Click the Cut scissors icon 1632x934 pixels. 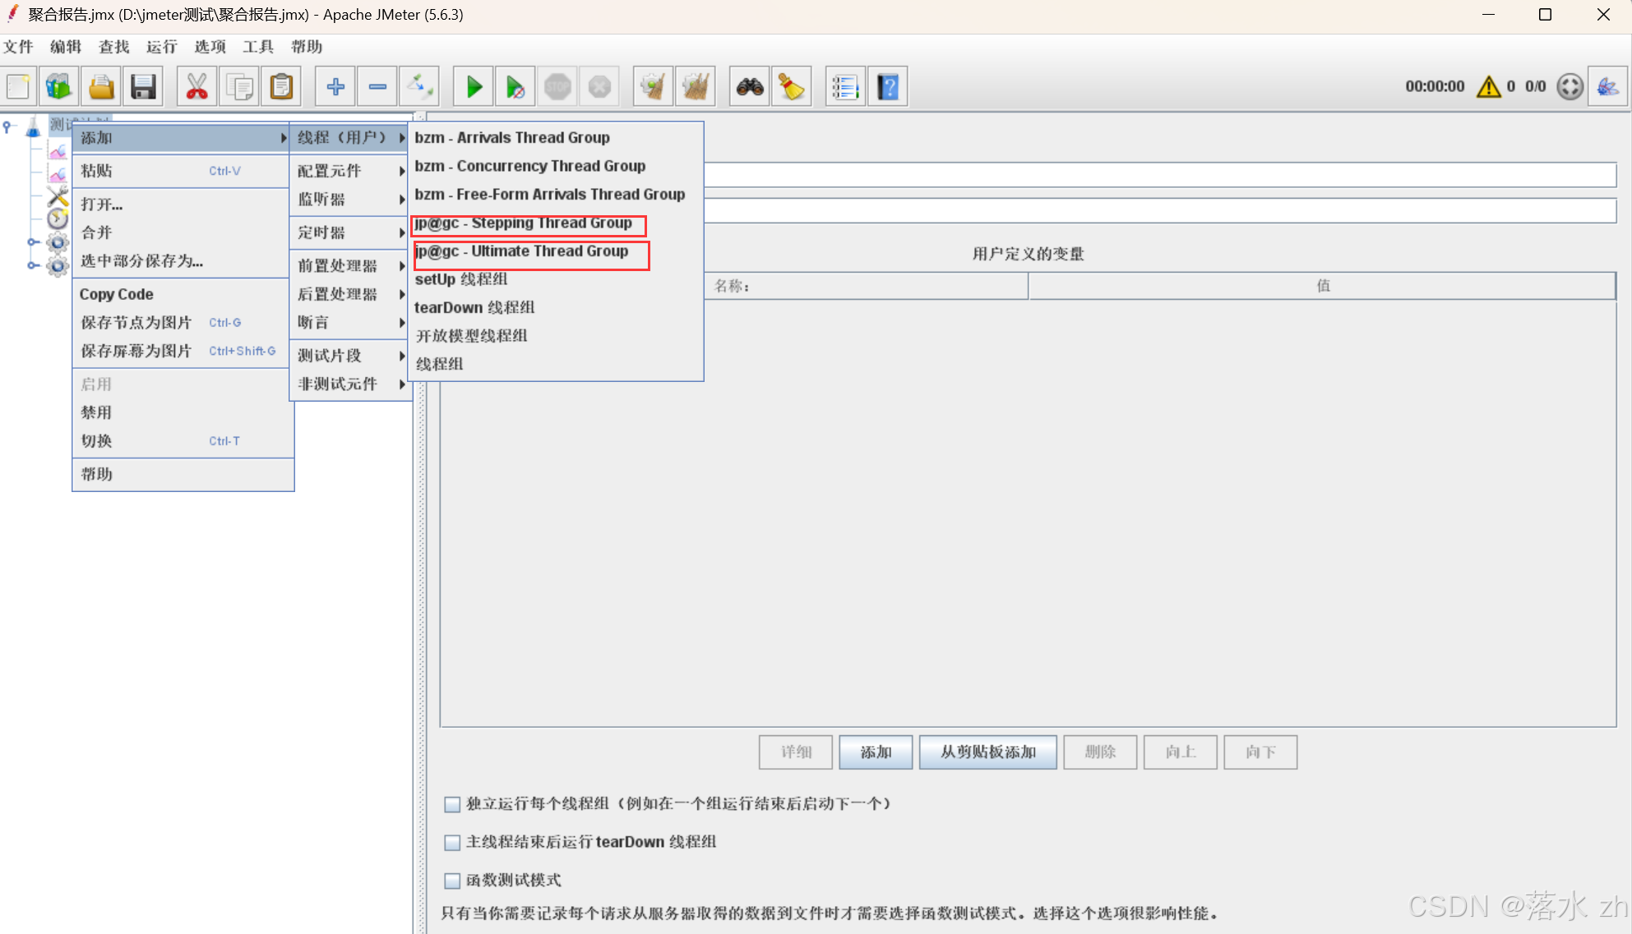point(197,86)
